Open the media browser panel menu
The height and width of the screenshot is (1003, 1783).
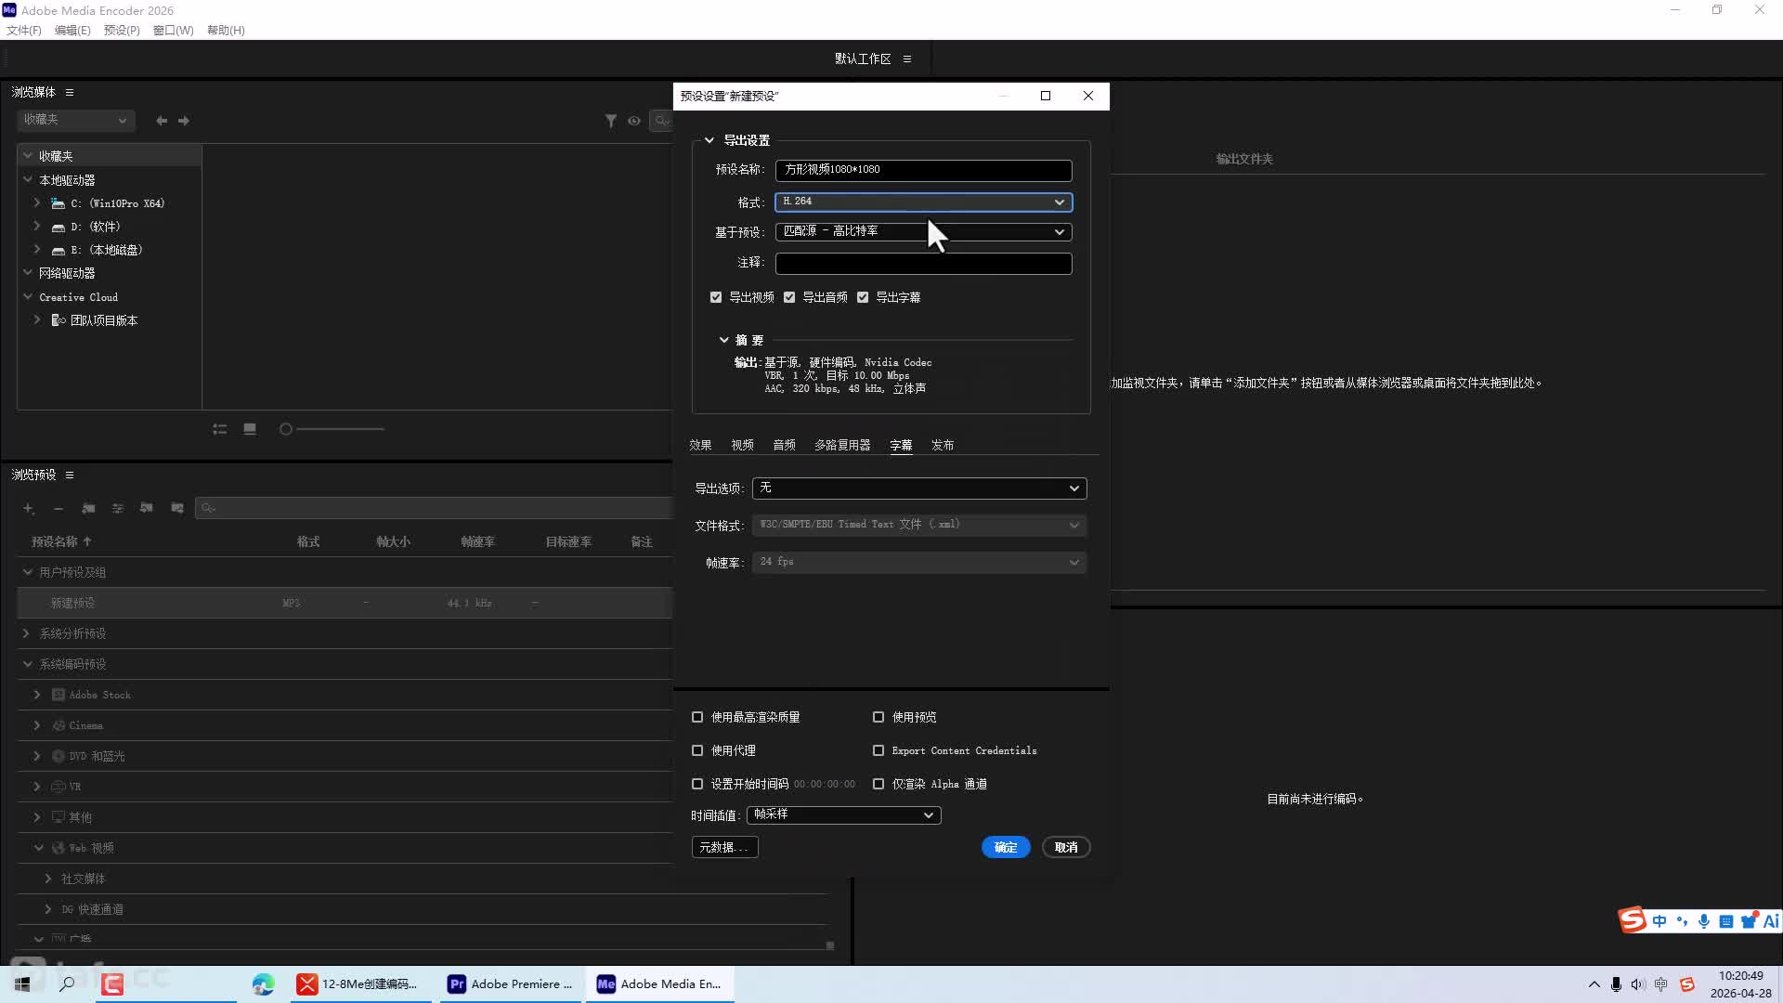tap(70, 92)
